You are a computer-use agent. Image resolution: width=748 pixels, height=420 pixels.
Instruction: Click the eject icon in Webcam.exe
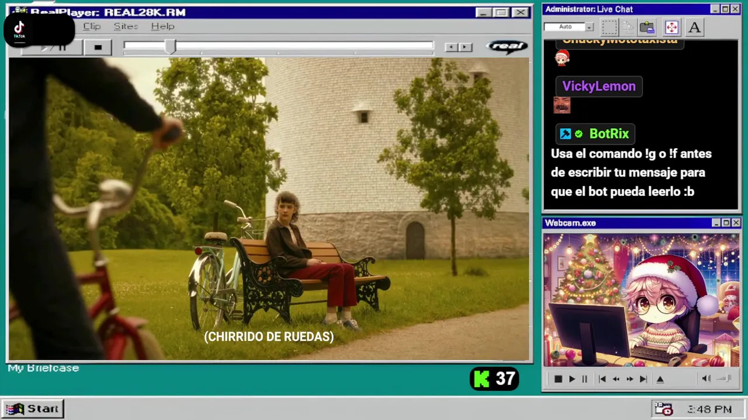660,379
